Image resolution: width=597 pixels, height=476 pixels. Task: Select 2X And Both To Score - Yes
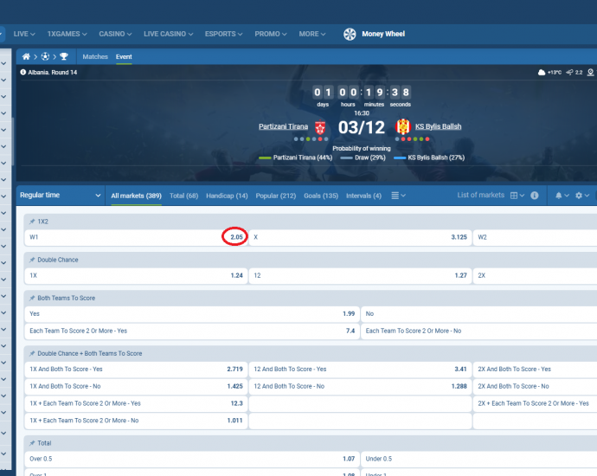click(x=535, y=370)
